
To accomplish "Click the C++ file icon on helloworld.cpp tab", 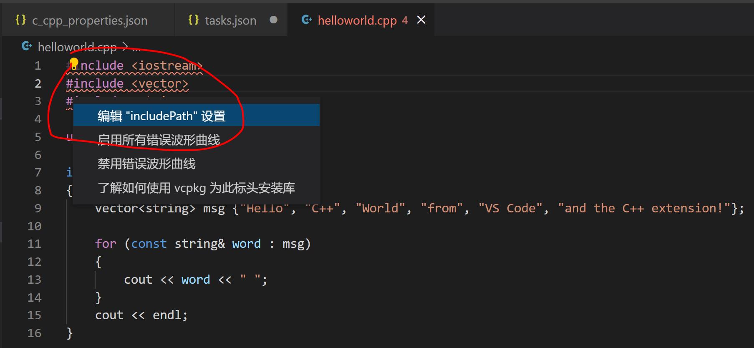I will pyautogui.click(x=307, y=20).
